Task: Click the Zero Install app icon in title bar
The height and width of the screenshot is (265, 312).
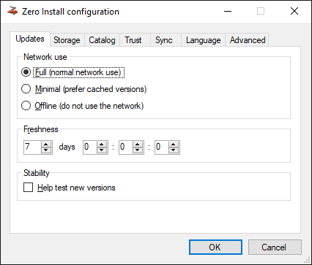Action: coord(12,11)
